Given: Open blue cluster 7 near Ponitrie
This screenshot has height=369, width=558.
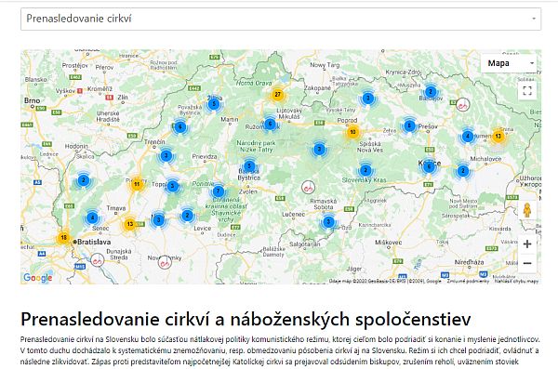Looking at the screenshot, I should (x=219, y=191).
